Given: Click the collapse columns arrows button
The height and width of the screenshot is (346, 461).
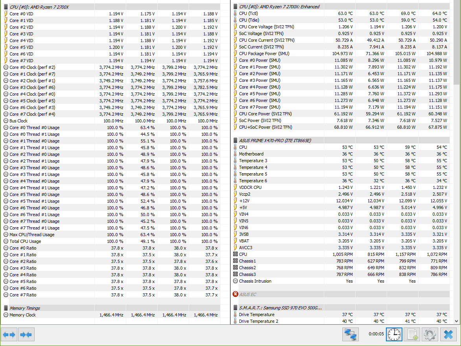Looking at the screenshot, I should click(26, 335).
